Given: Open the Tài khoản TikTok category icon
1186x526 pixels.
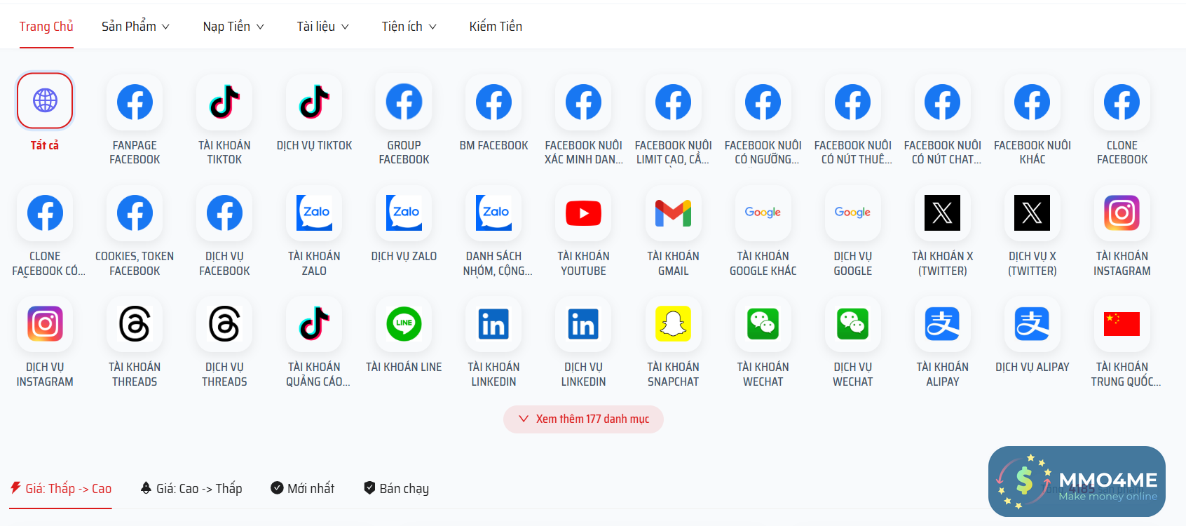Looking at the screenshot, I should pos(224,102).
